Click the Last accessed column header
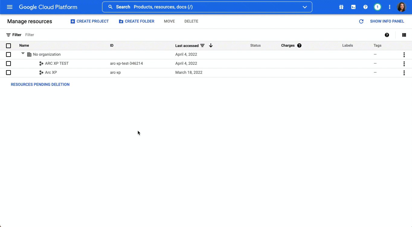 tap(187, 46)
